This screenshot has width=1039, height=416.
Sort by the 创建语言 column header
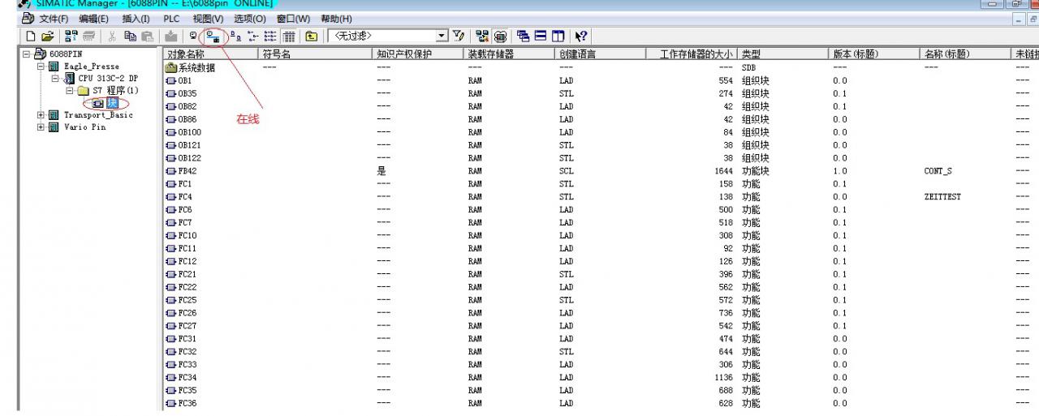[x=601, y=54]
